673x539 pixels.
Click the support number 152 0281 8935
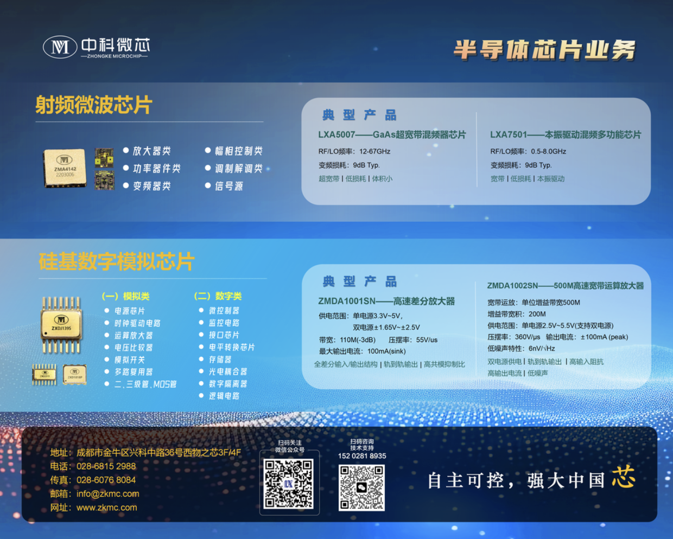[x=362, y=456]
